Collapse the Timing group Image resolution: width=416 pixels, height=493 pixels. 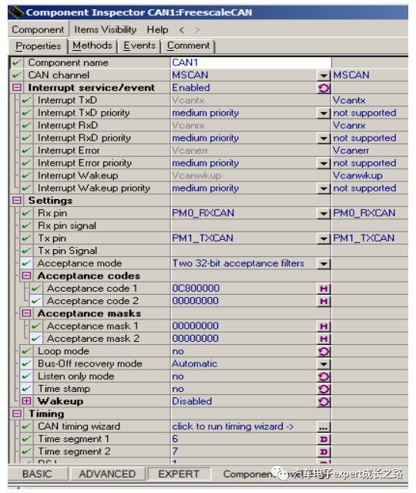17,414
